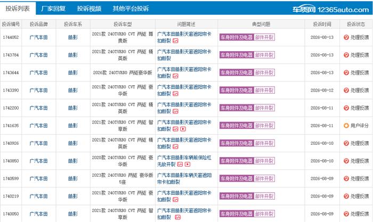Viewport: 373px width, 222px height.
Task: Click complaint number 1740599
Action: tap(11, 178)
